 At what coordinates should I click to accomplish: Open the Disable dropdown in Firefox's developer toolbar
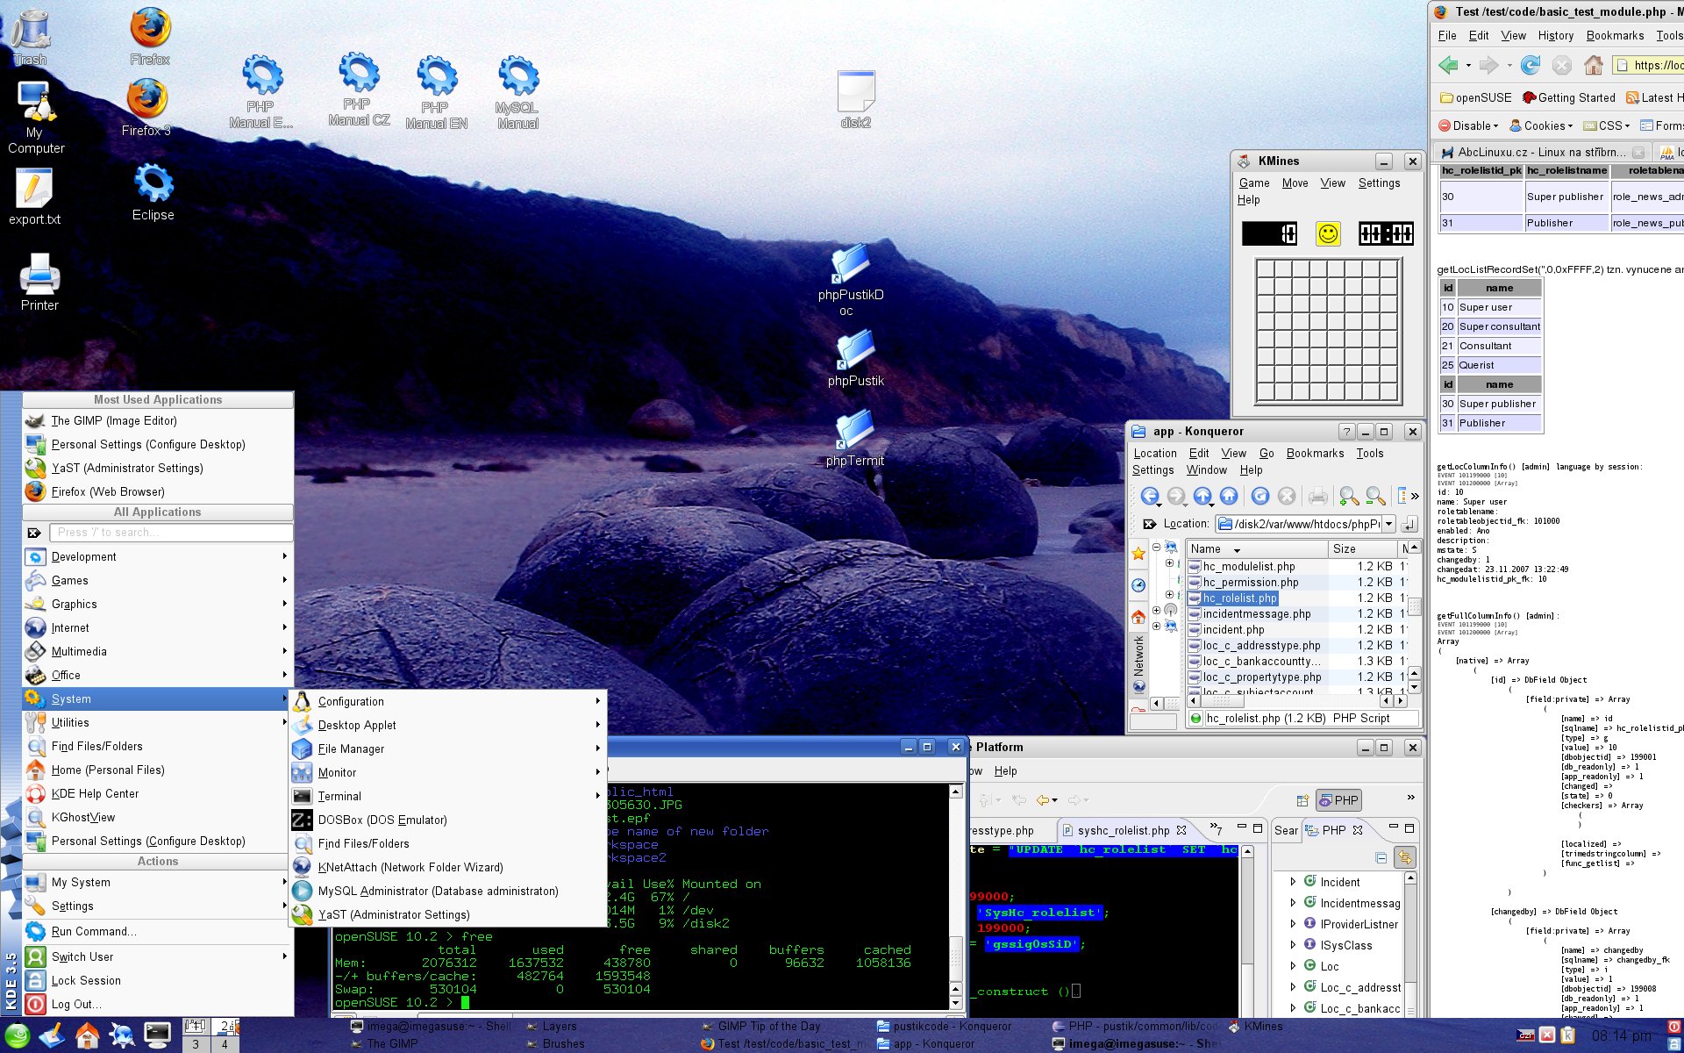click(x=1468, y=125)
